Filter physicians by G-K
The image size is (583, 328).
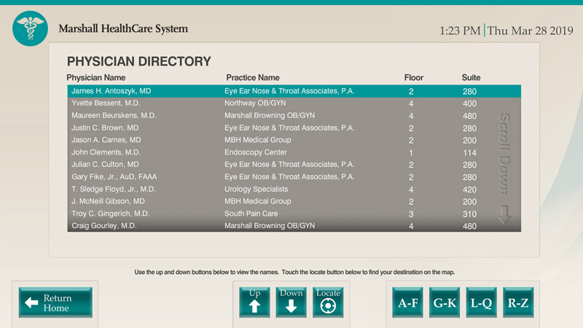445,302
